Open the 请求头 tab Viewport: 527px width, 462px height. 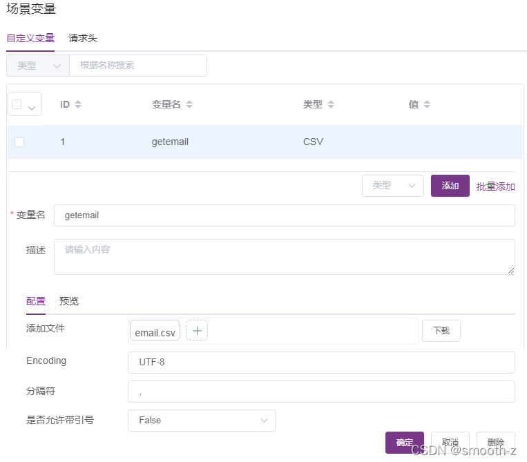coord(83,38)
